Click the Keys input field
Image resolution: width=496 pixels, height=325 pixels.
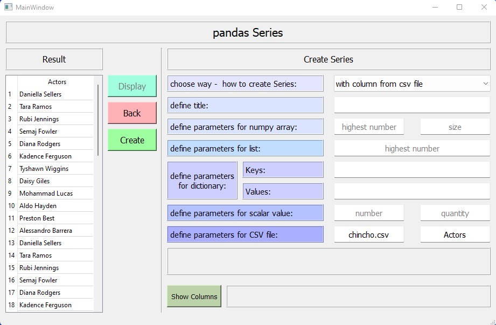[411, 169]
